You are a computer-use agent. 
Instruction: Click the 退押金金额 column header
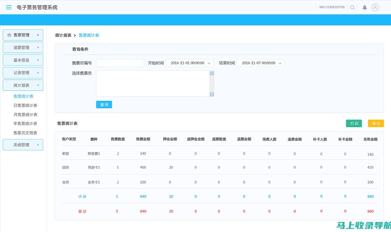196,139
